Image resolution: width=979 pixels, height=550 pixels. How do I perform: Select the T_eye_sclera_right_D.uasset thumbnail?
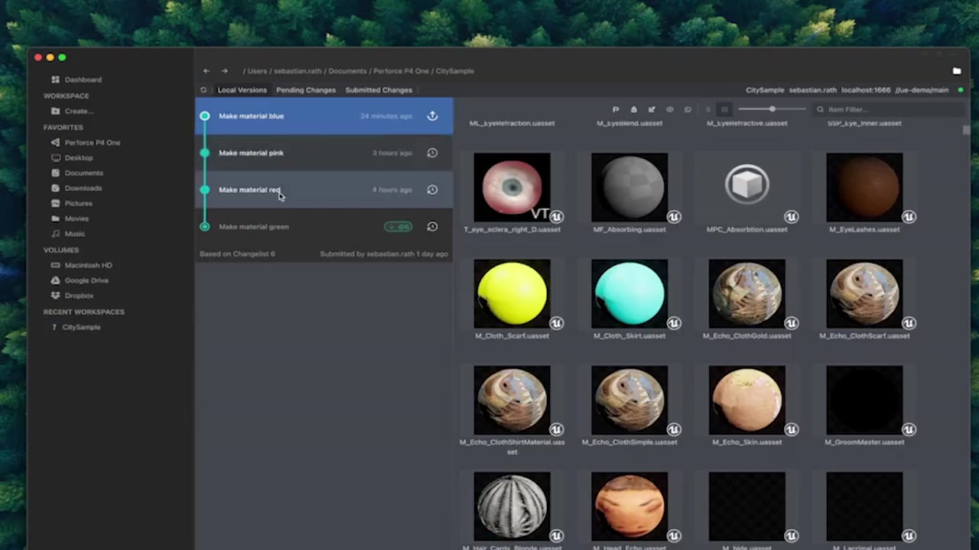pos(512,187)
